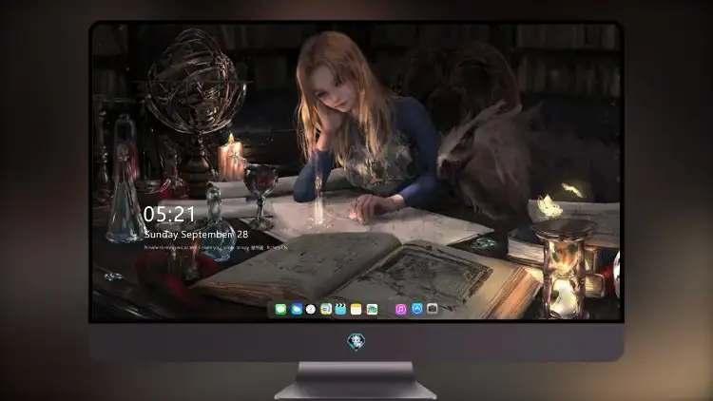Screen dimensions: 713x401
Task: Open the Clock app in the dock
Action: [x=311, y=310]
